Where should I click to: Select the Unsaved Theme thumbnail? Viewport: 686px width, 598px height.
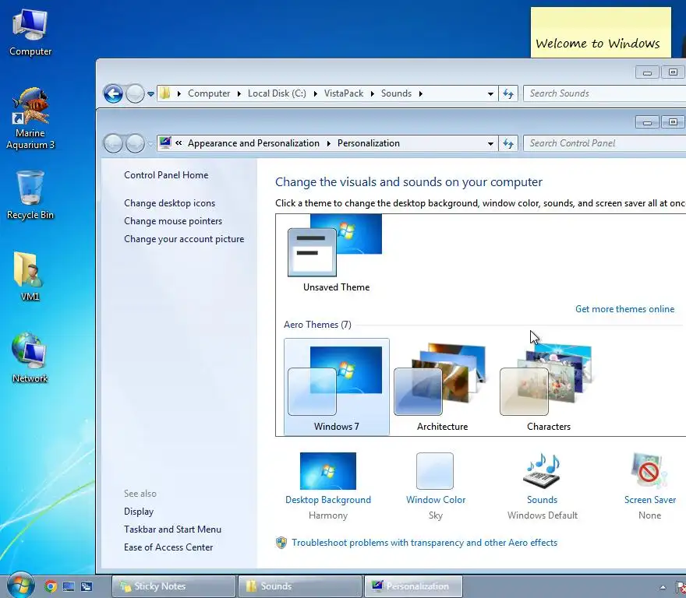coord(336,254)
